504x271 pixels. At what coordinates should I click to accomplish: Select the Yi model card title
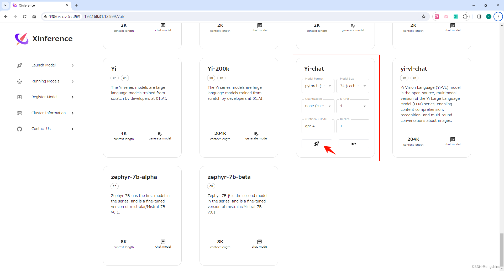click(x=114, y=69)
